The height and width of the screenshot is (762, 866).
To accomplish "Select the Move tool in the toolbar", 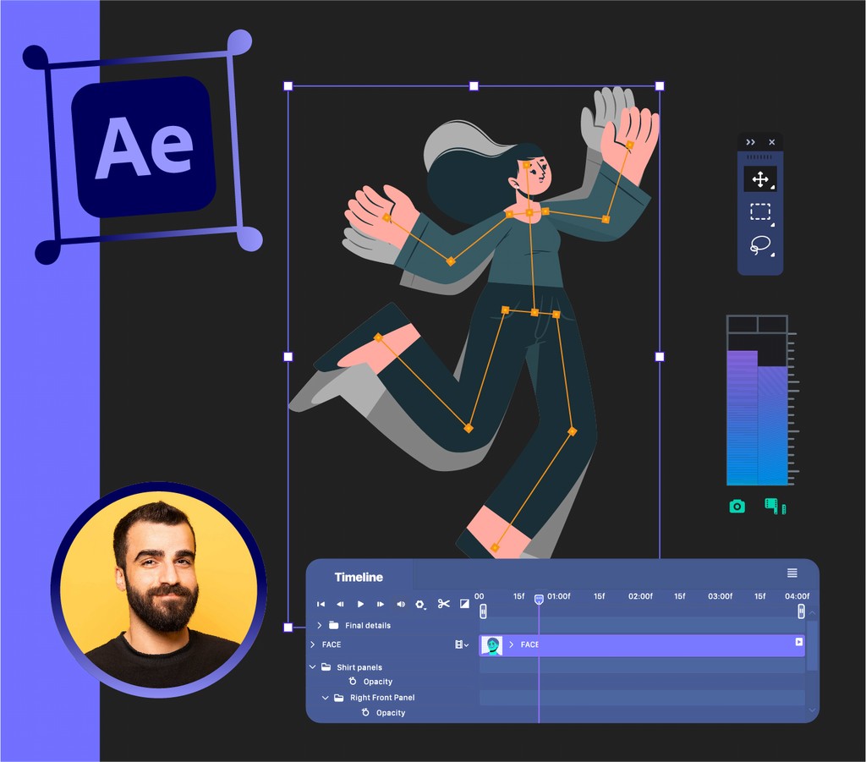I will 760,178.
